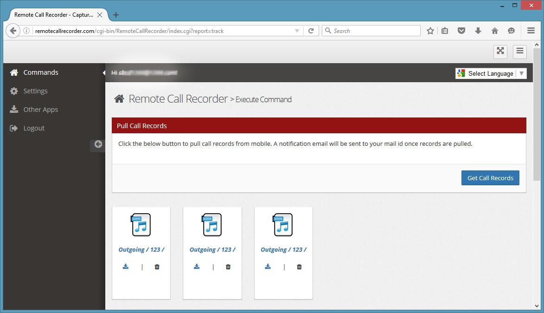The image size is (544, 313).
Task: Click the Get Call Records button
Action: [x=490, y=178]
